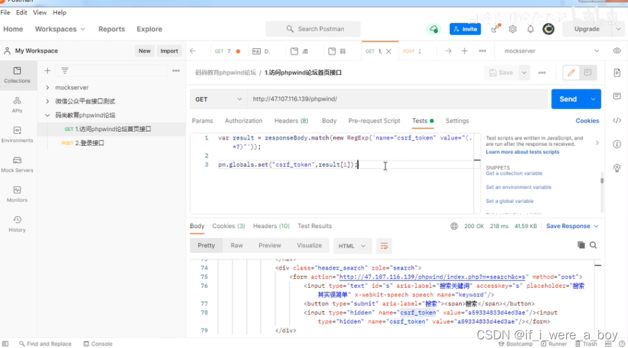Open the mockserver environment selector
This screenshot has height=348, width=628.
point(551,51)
